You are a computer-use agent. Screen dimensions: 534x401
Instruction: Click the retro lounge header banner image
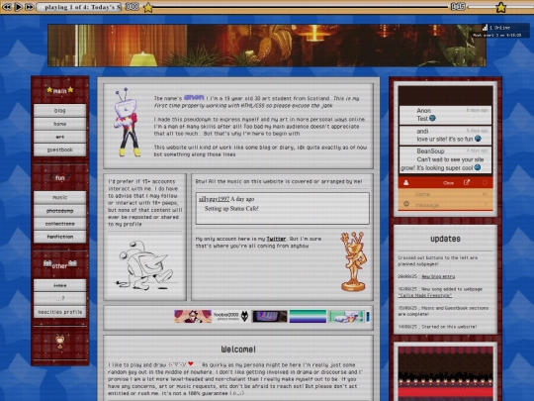pos(267,46)
